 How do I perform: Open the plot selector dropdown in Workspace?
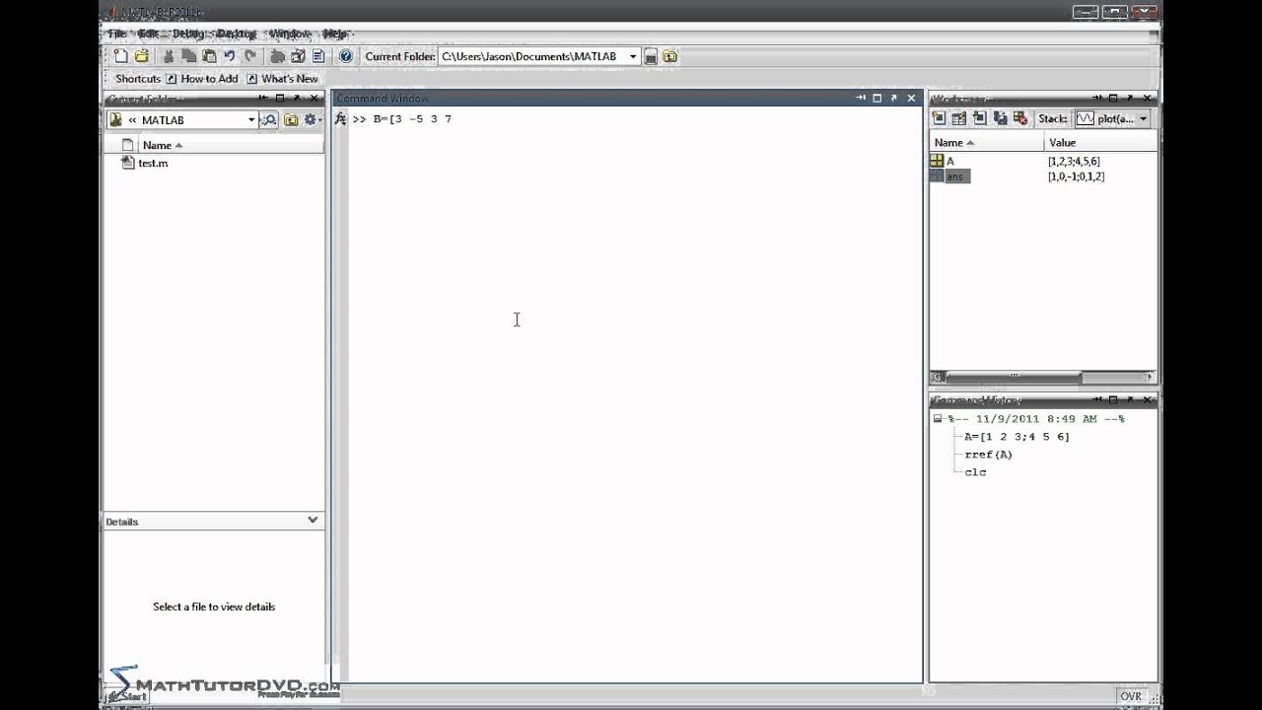pos(1144,118)
